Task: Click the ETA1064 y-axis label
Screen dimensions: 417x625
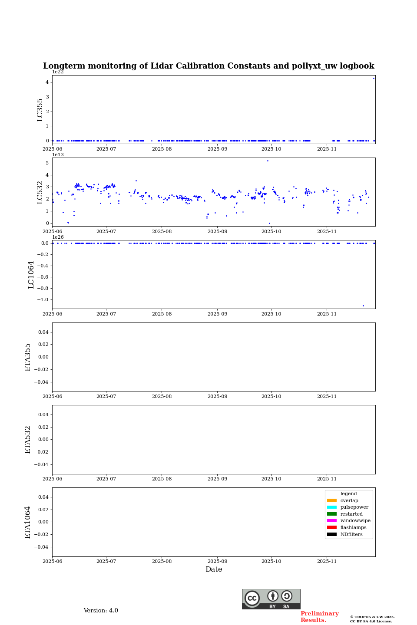Action: pos(28,522)
